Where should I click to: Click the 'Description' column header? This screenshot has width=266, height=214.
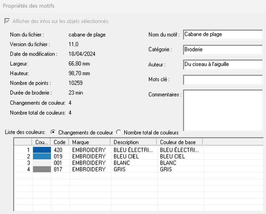coord(134,142)
